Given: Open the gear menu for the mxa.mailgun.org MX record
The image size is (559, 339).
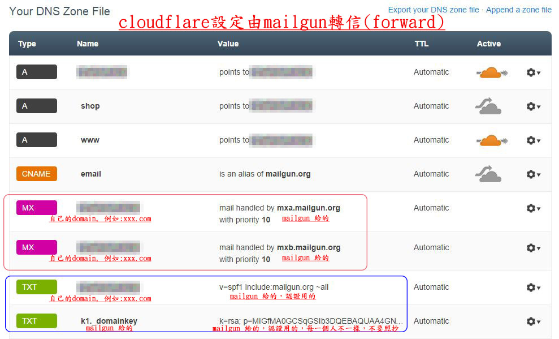Looking at the screenshot, I should [x=534, y=208].
